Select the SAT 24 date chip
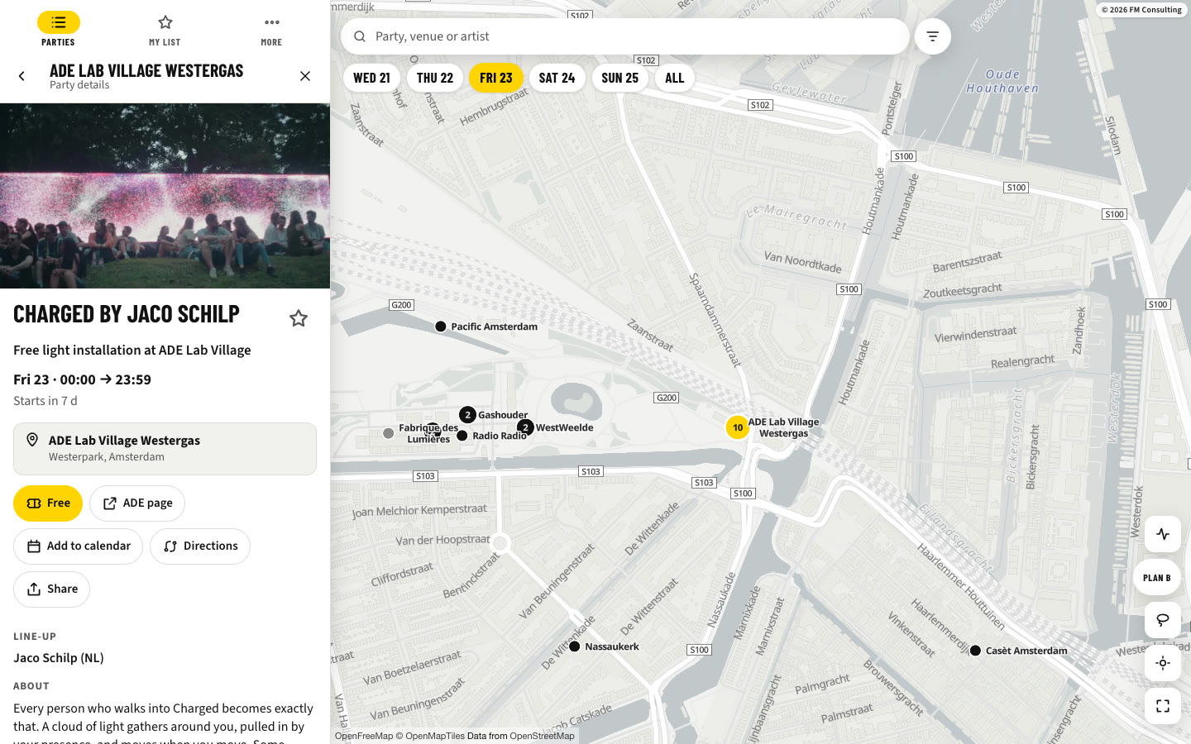This screenshot has height=744, width=1191. 557,78
